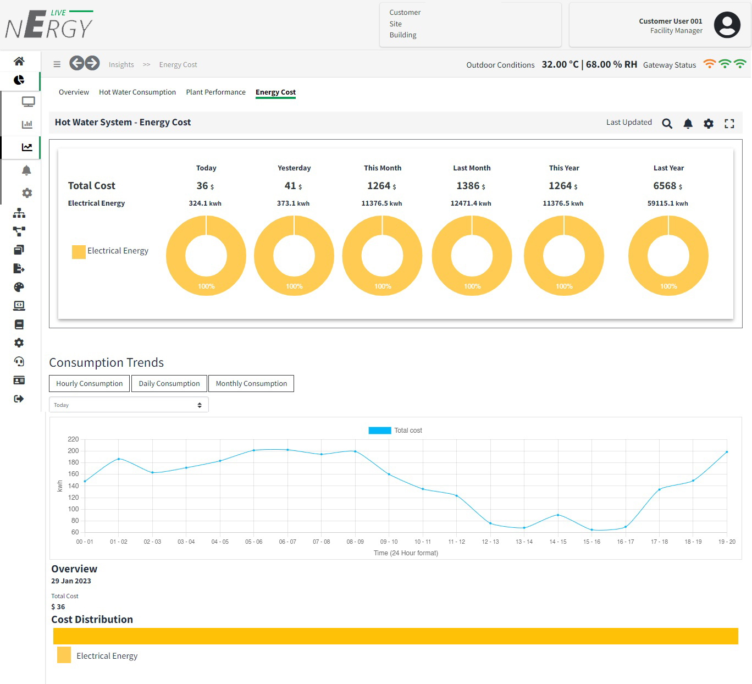Open the pie chart insights icon
This screenshot has width=752, height=684.
pos(19,80)
